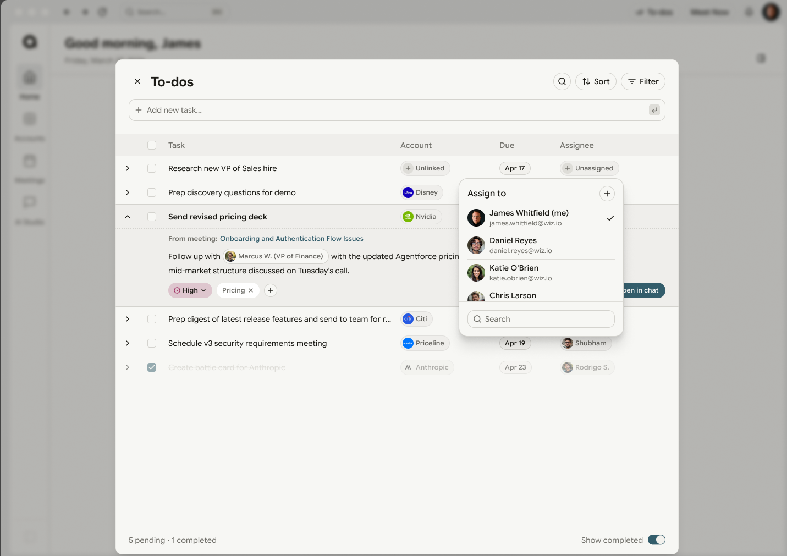This screenshot has width=787, height=556.
Task: Assign the task to Daniel Reyes
Action: click(541, 245)
